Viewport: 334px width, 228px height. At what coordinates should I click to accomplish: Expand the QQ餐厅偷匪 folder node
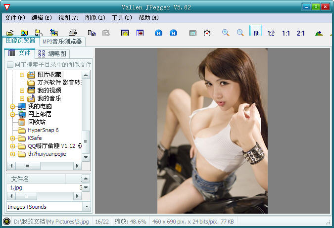12,146
